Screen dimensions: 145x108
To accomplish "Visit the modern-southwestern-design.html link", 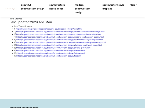I will pyautogui.click(x=60, y=37).
